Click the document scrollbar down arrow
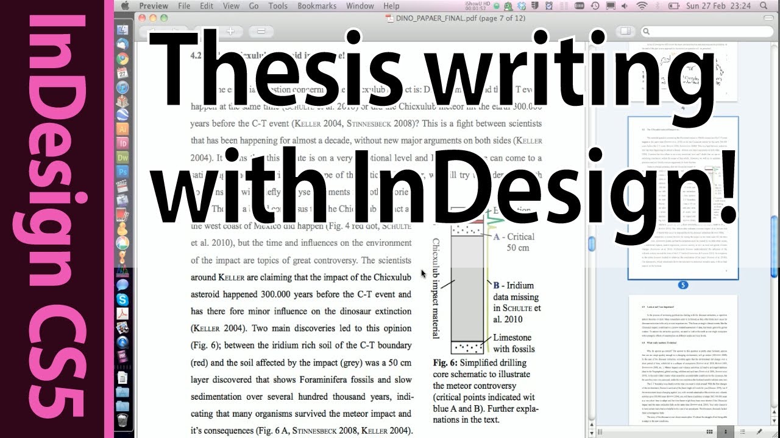Image resolution: width=780 pixels, height=438 pixels. tap(590, 433)
